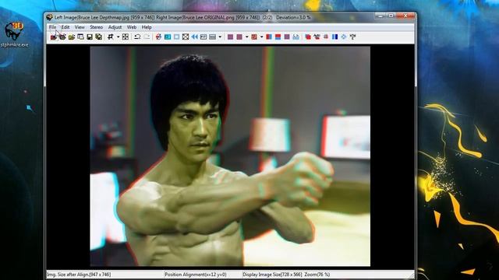
Task: Expand the dropdown arrow beside the hash icon
Action: (x=118, y=37)
